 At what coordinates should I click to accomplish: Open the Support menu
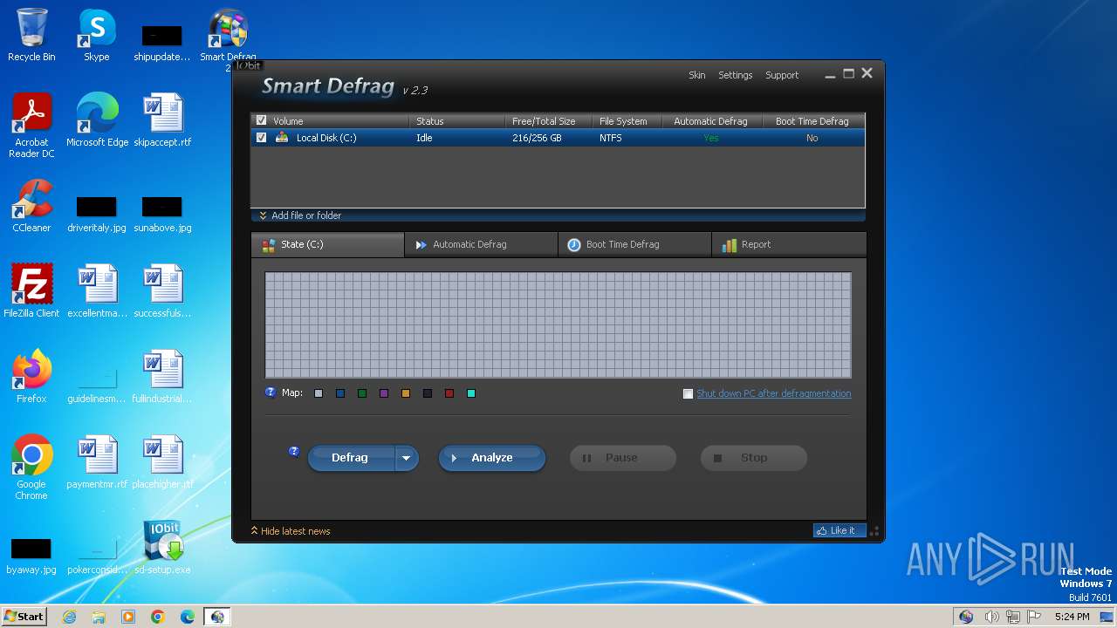[x=782, y=75]
